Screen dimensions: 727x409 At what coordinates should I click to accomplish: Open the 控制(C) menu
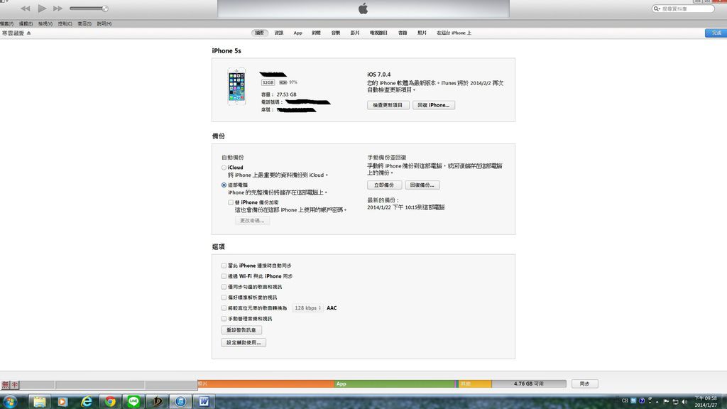coord(65,23)
